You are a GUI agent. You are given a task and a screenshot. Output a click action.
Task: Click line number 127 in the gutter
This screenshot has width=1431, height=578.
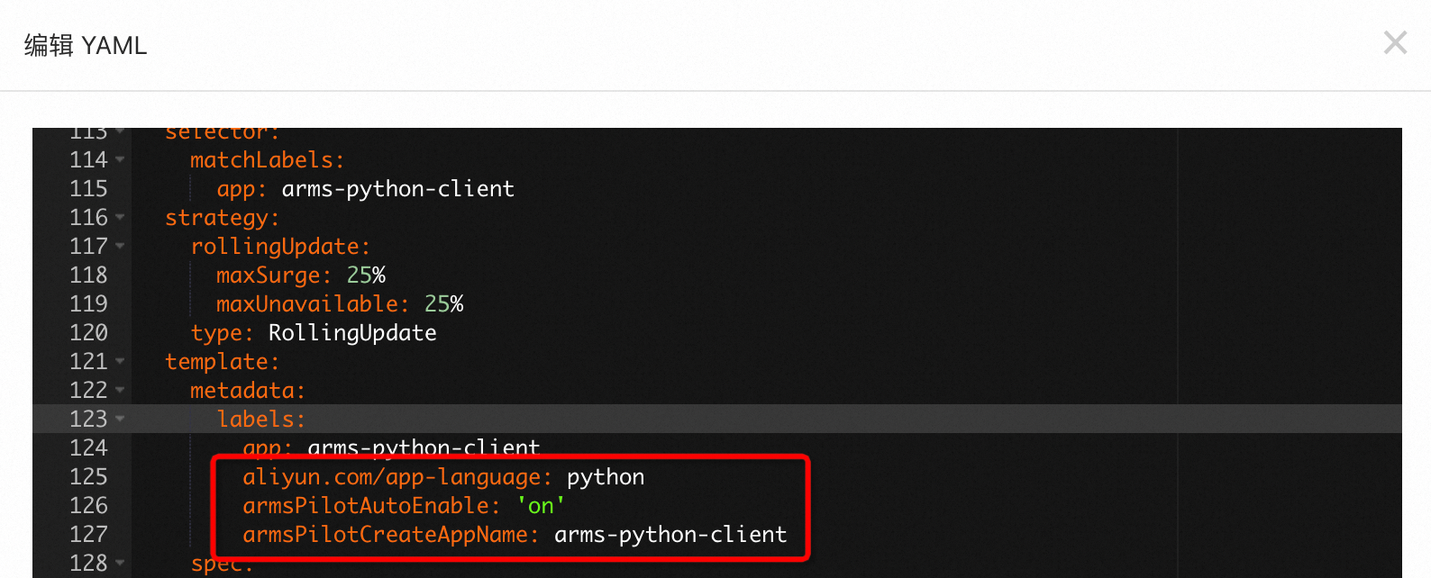click(88, 535)
